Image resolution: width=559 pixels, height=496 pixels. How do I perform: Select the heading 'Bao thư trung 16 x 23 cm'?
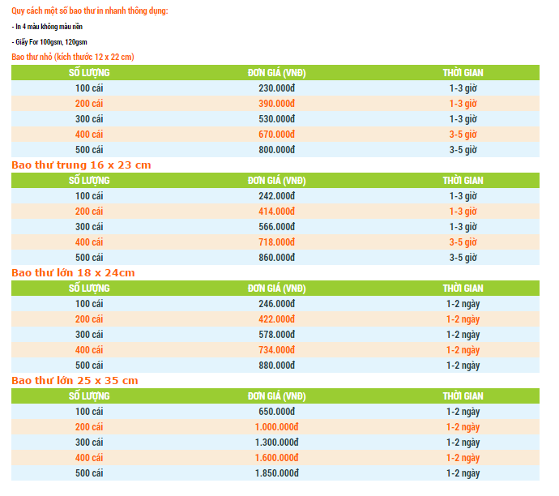(81, 165)
